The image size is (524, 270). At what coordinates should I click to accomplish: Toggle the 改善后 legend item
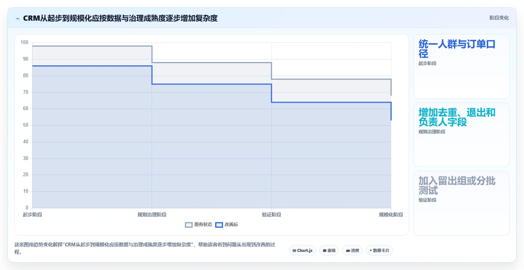pyautogui.click(x=227, y=225)
